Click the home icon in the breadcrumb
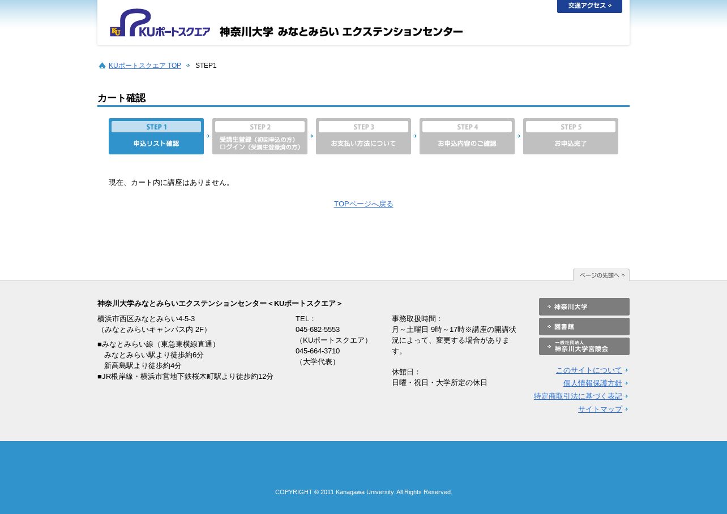The image size is (727, 514). tap(102, 66)
